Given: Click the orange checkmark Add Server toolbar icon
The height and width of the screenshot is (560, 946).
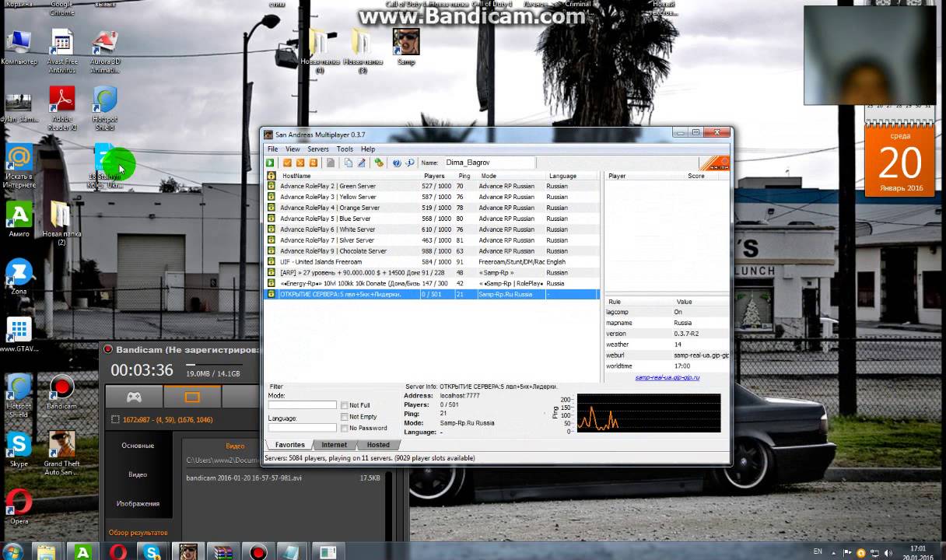Looking at the screenshot, I should click(x=287, y=163).
